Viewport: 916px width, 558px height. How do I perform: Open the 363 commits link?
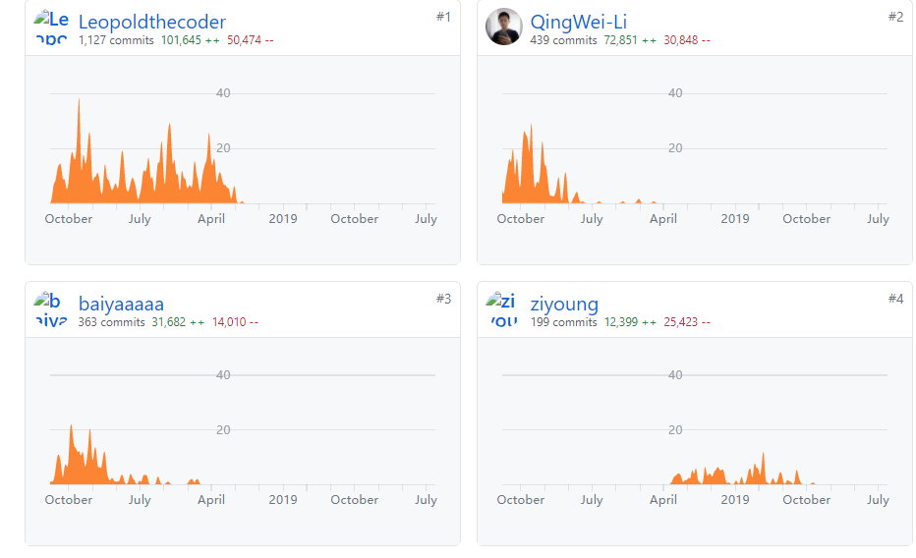111,322
